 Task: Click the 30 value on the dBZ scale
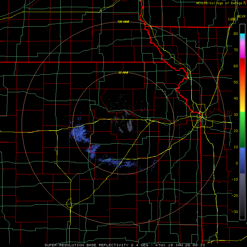(x=236, y=114)
